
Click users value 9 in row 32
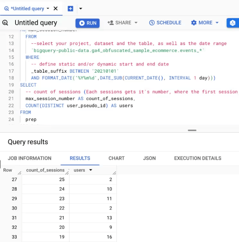coord(111,227)
